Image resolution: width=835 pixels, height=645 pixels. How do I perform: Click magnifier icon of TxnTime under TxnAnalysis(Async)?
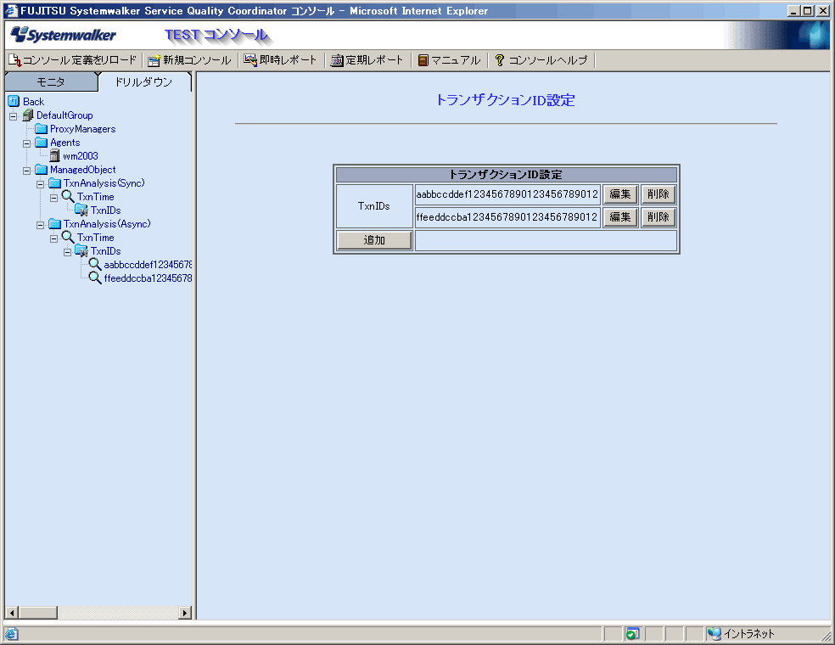68,237
